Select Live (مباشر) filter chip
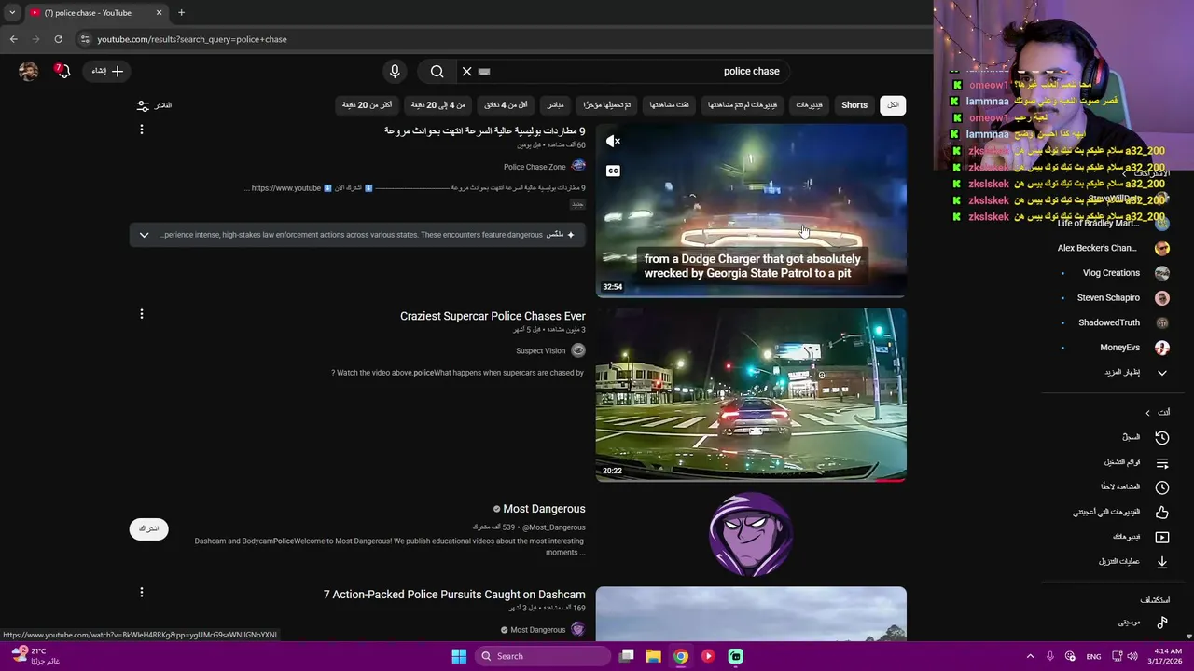 (555, 105)
